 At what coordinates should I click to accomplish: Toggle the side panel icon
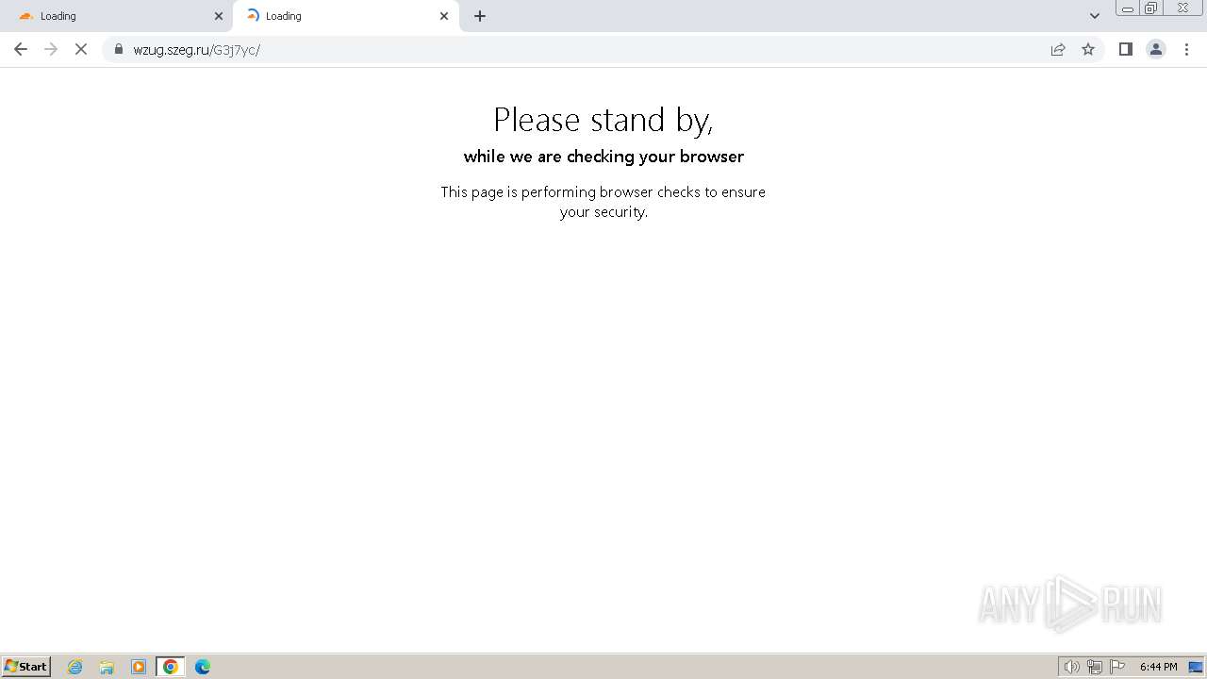(x=1125, y=49)
